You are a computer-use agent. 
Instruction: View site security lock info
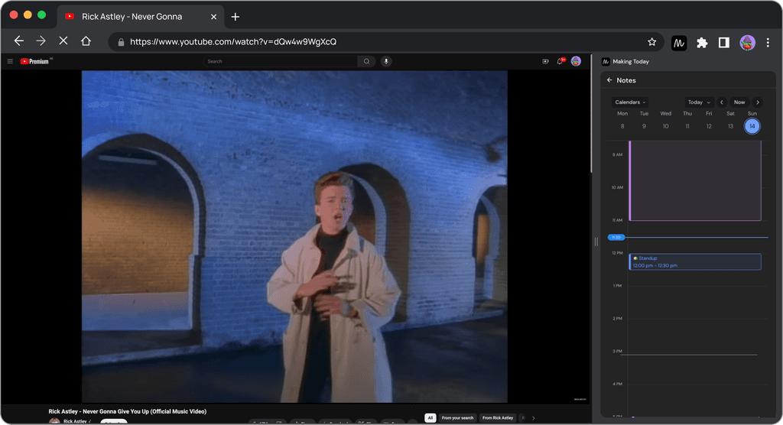click(x=121, y=43)
